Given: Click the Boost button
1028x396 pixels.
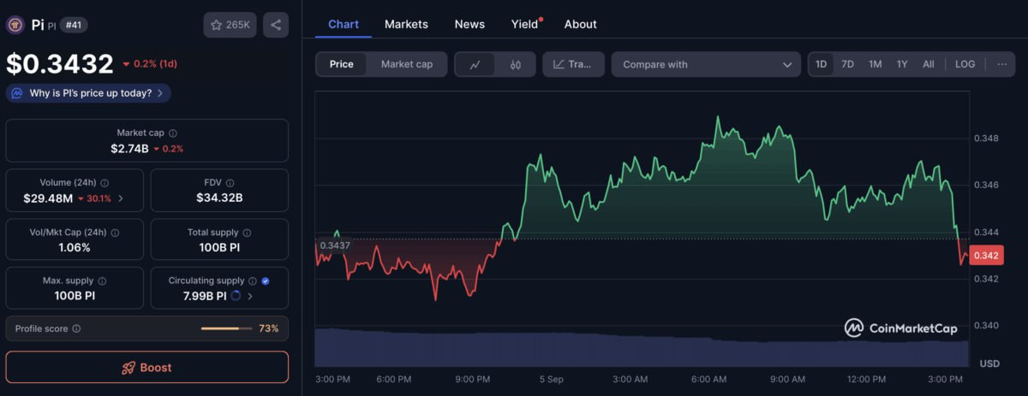Looking at the screenshot, I should coord(146,368).
